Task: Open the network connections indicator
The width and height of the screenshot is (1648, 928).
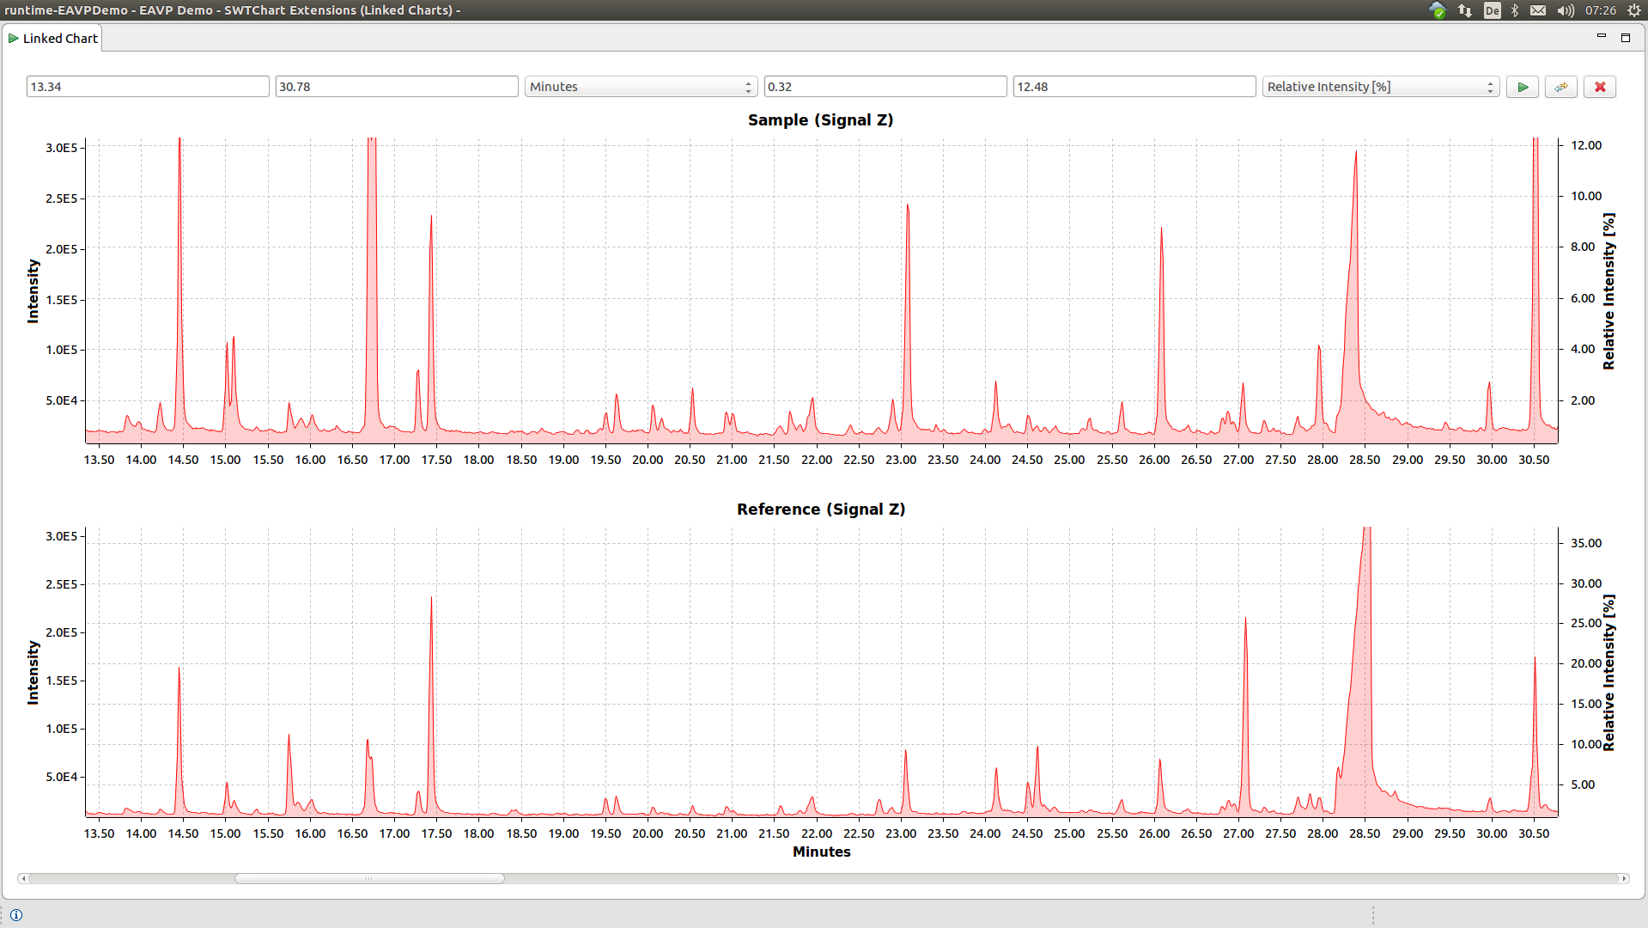Action: pos(1465,10)
